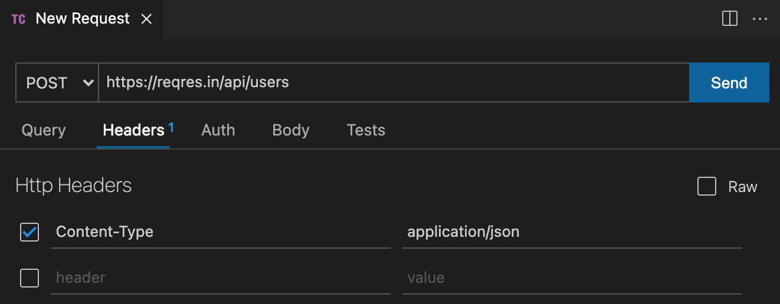Click the Thunder Client TC tab icon
The image size is (780, 304).
[x=18, y=19]
